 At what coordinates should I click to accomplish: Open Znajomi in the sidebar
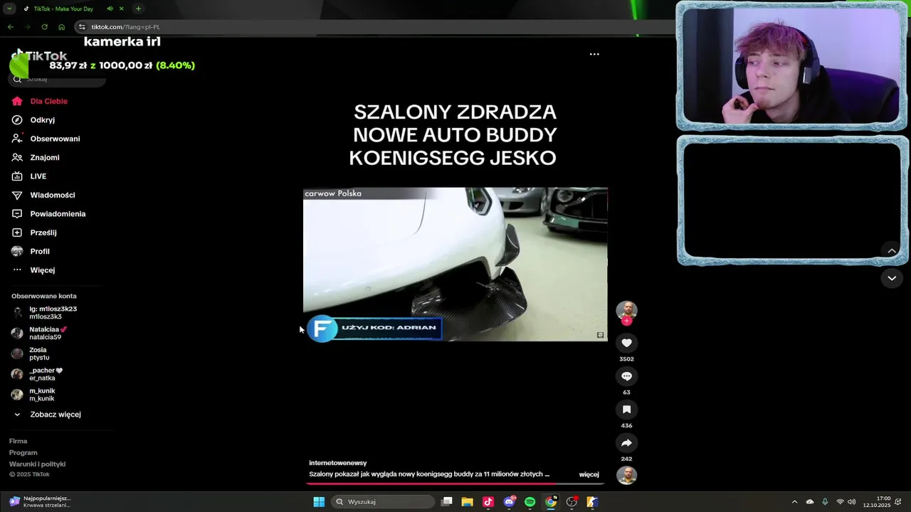coord(36,157)
